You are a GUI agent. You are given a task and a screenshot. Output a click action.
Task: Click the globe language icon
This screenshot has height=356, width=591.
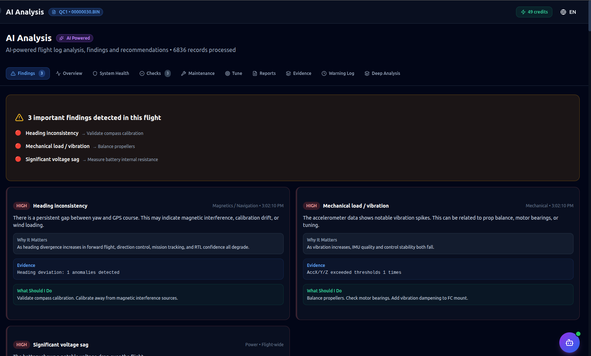[x=563, y=12]
